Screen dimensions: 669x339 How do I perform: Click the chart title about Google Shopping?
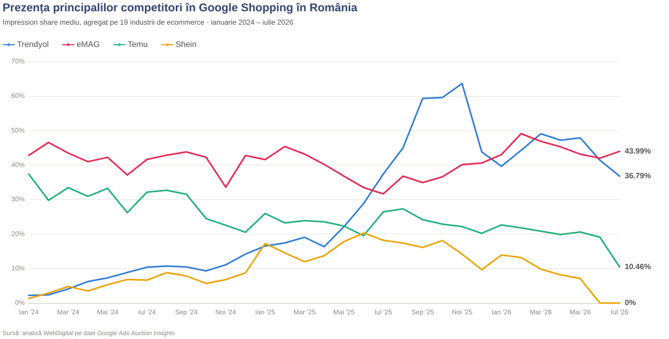[180, 8]
